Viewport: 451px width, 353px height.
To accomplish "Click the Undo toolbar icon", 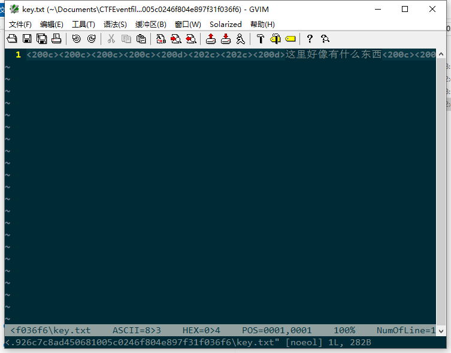I will pos(76,38).
